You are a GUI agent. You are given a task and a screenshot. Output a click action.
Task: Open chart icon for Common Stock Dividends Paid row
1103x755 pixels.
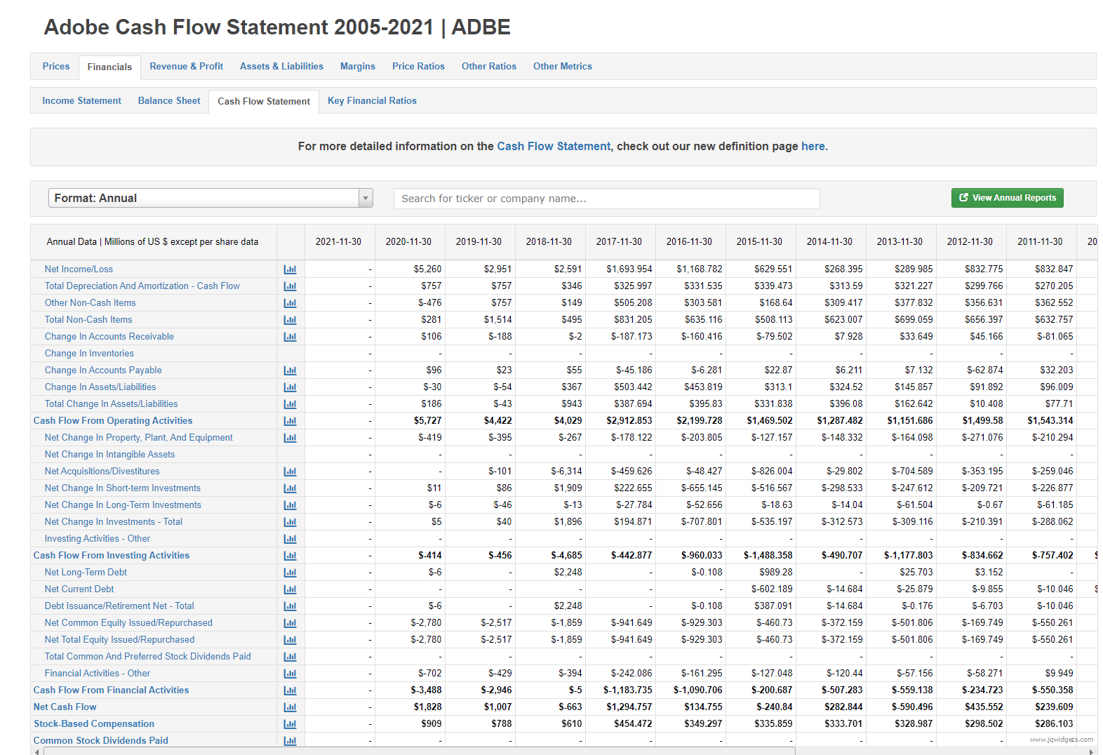[x=290, y=741]
